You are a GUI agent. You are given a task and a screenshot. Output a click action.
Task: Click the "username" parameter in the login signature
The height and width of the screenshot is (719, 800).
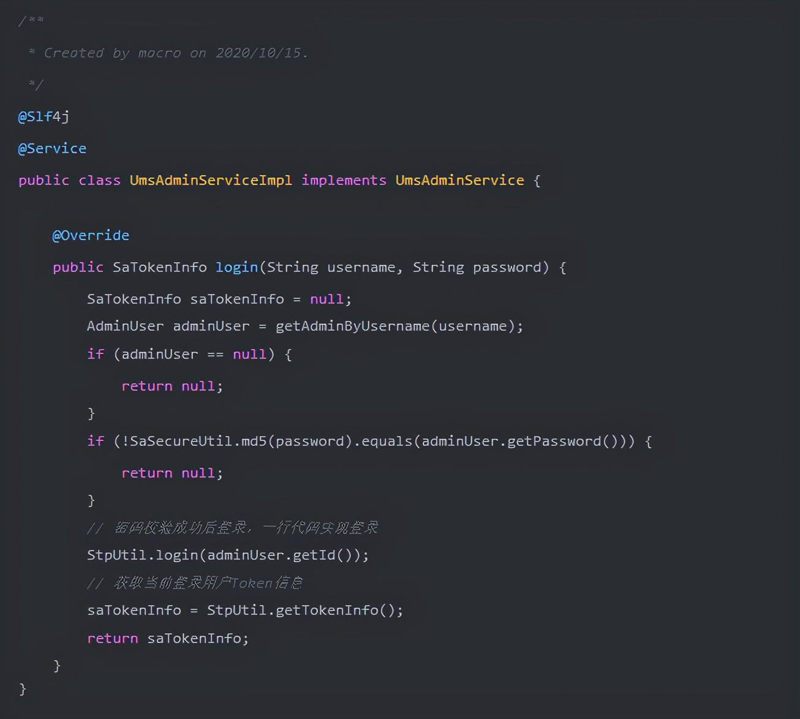pos(361,268)
